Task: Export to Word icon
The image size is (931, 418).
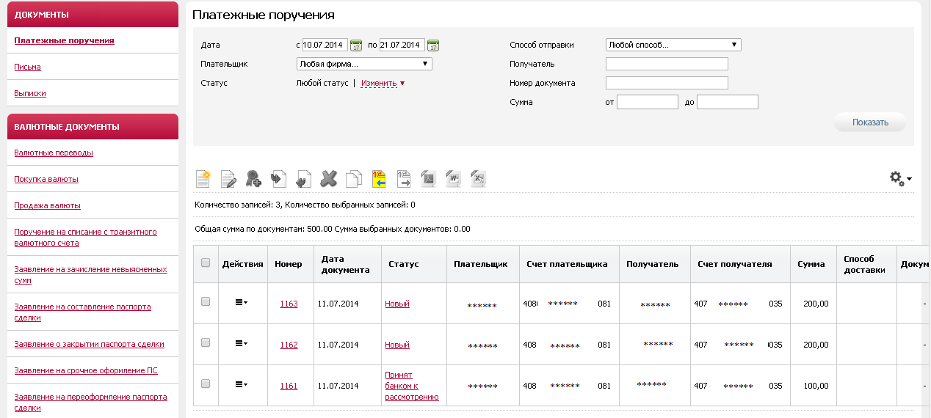Action: (454, 178)
